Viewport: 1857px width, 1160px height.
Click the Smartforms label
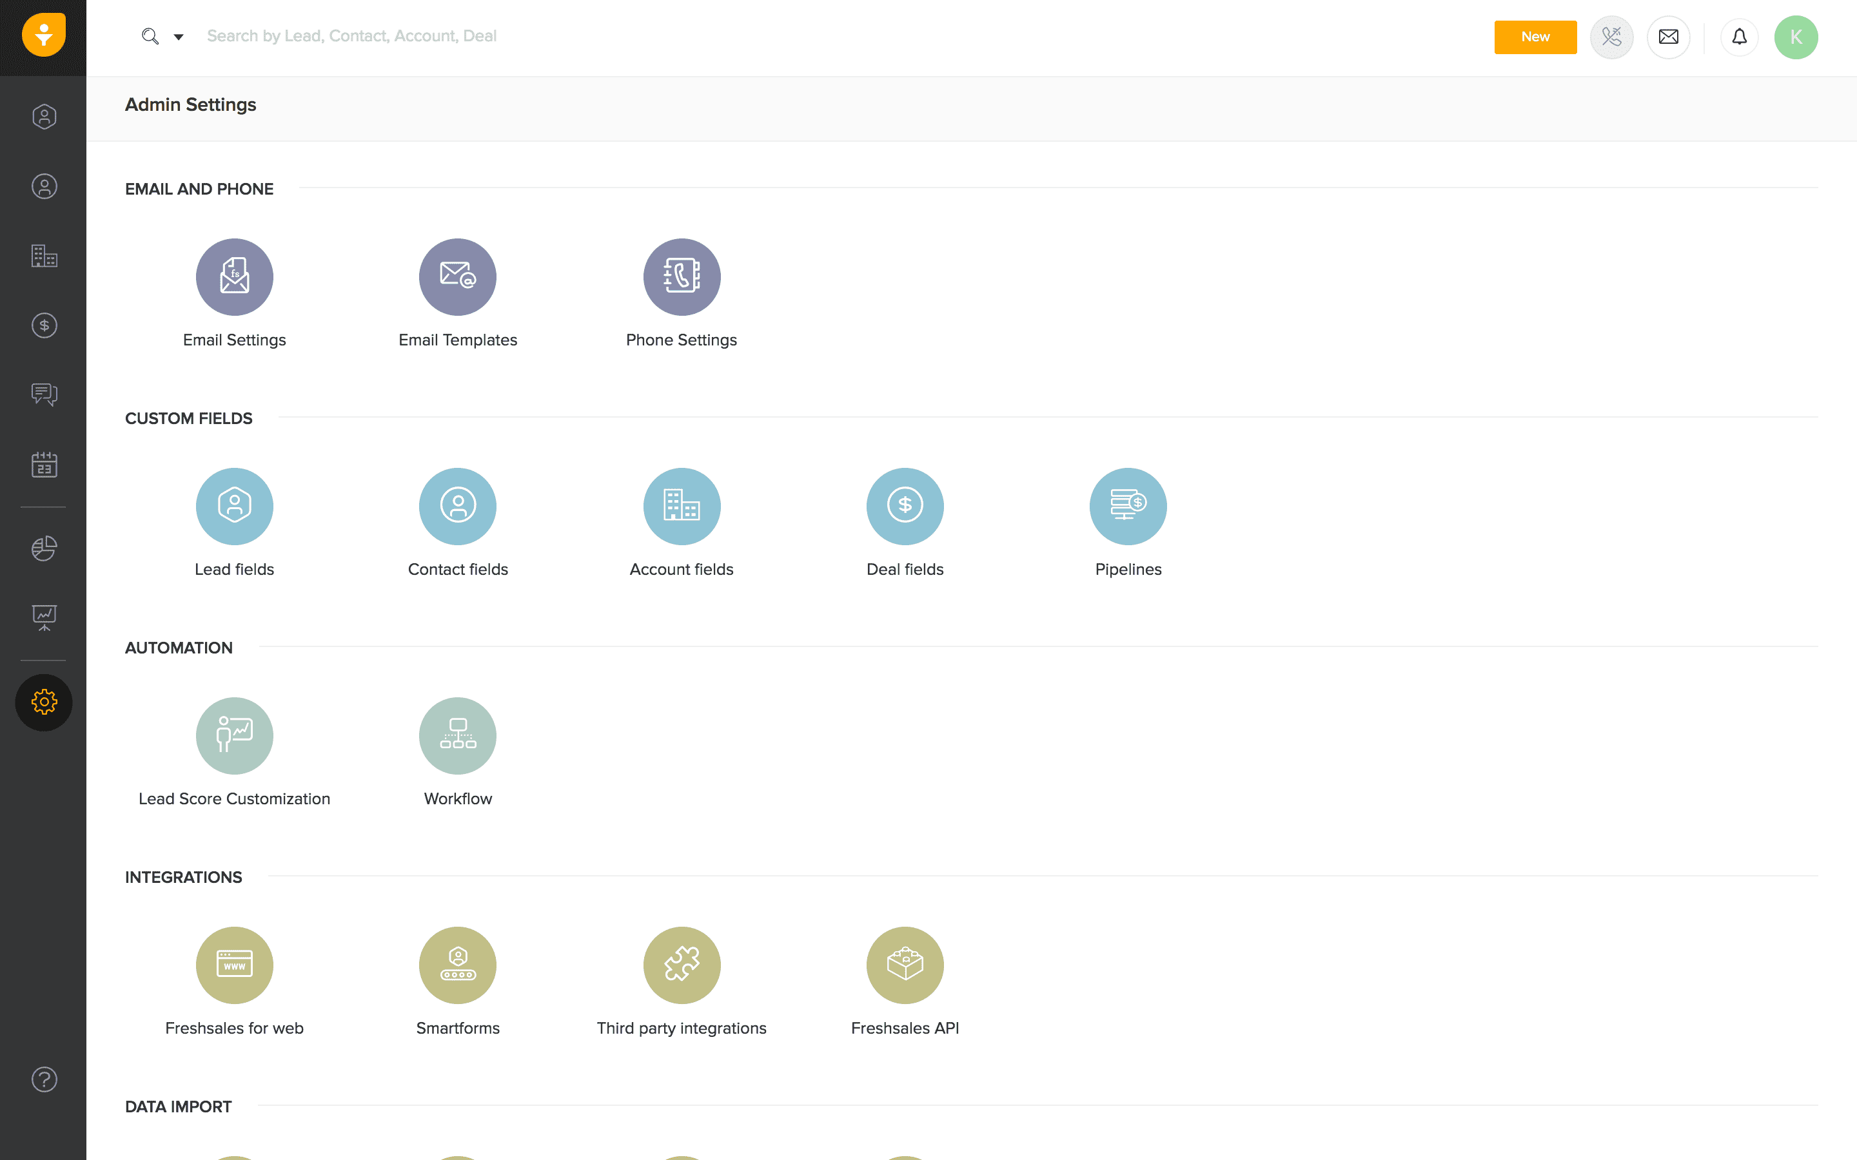(x=457, y=1028)
